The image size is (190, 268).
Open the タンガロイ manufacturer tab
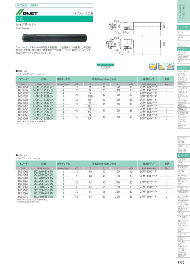coord(182,159)
